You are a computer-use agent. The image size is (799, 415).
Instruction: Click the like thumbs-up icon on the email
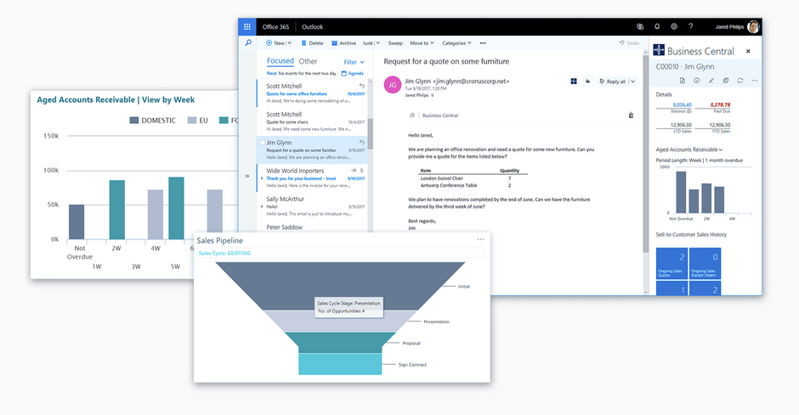coord(587,81)
